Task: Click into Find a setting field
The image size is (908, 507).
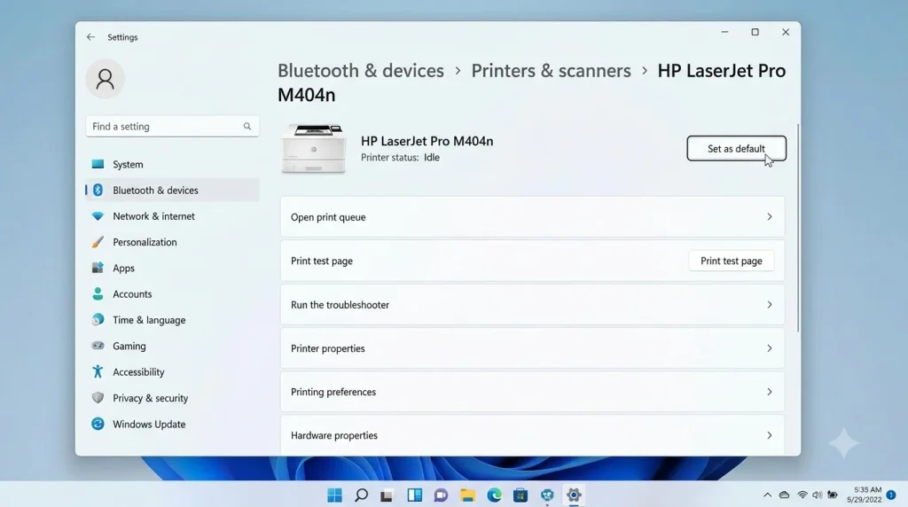Action: coord(173,126)
